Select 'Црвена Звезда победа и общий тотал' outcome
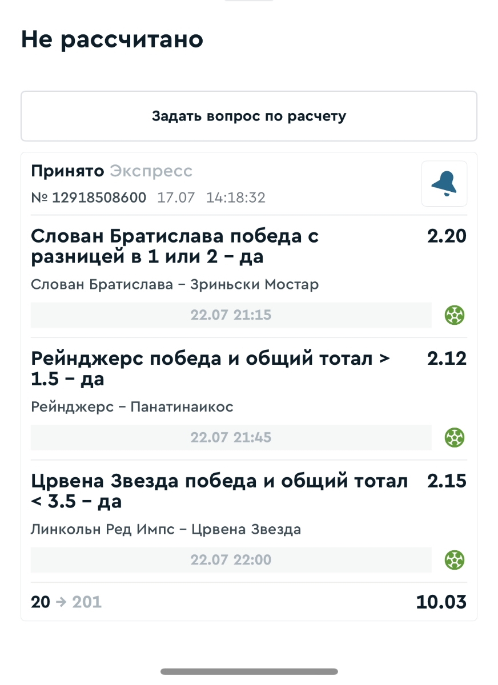The width and height of the screenshot is (498, 685). pos(219,491)
